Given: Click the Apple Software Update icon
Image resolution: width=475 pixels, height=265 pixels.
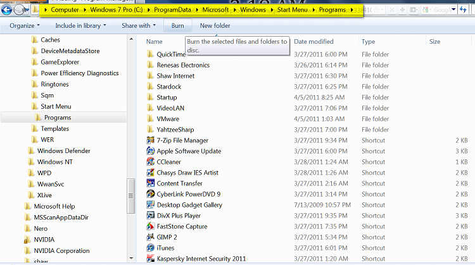Looking at the screenshot, I should [150, 151].
